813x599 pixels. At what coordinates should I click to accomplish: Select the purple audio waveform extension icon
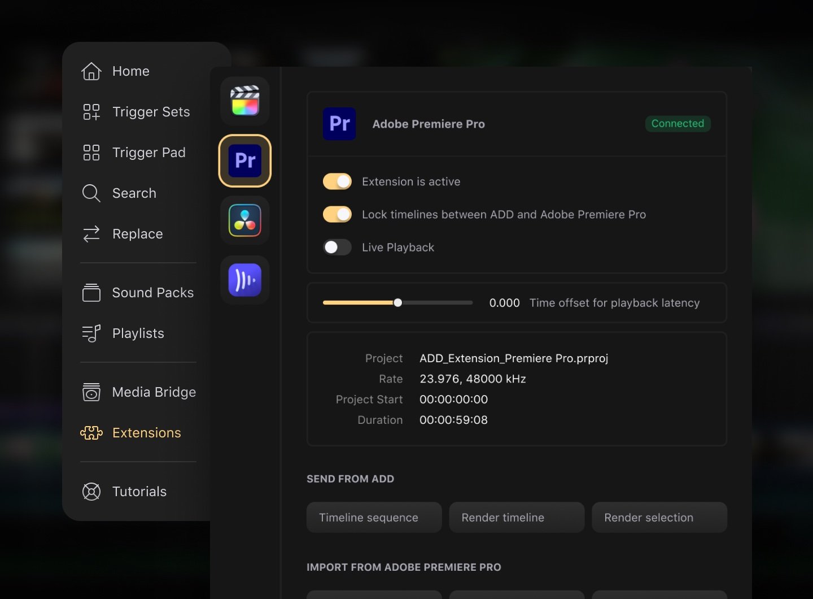tap(245, 280)
